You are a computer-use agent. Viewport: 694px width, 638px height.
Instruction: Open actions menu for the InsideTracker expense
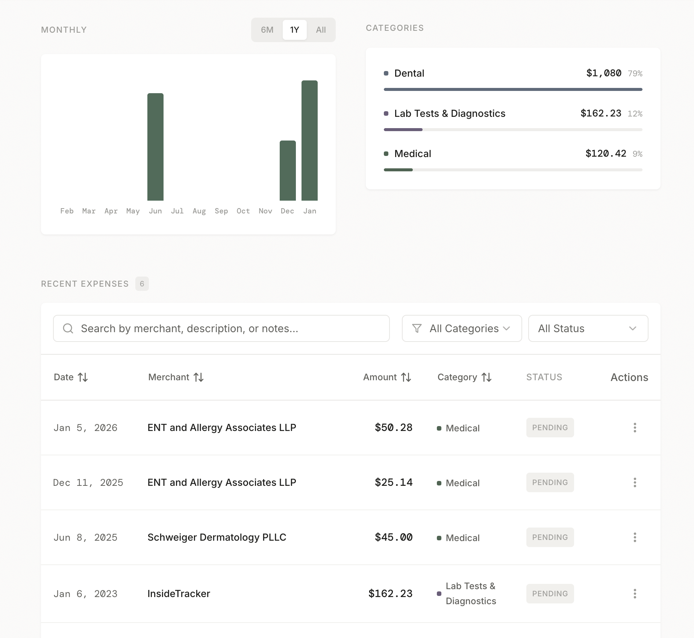click(x=635, y=594)
